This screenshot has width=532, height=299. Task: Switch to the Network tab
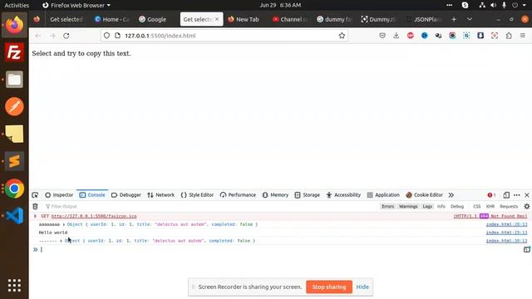(x=160, y=195)
